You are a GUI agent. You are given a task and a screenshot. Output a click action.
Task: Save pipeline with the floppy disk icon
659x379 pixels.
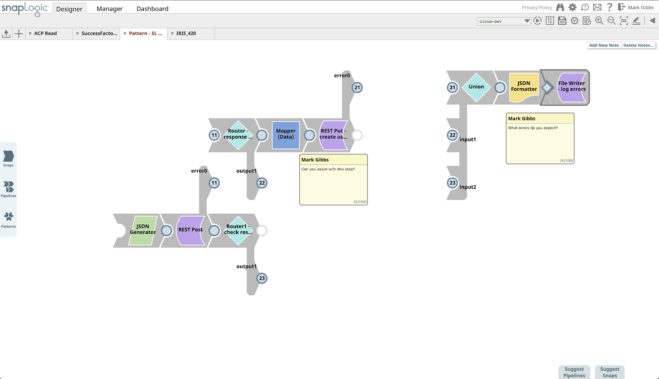pos(562,21)
